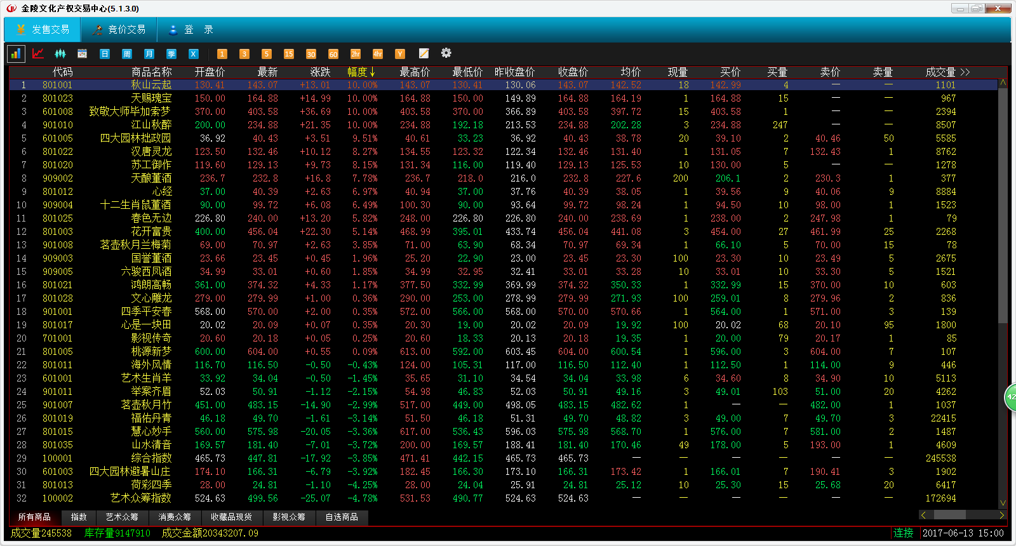
Task: Sort by 最新 column header
Action: point(267,72)
